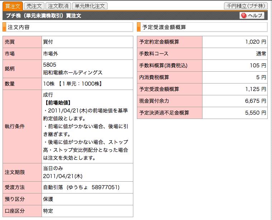Click the stock code 5805
The height and width of the screenshot is (220, 272).
(x=49, y=65)
